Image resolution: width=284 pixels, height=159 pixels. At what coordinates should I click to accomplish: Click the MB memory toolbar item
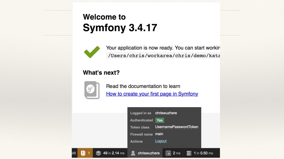pyautogui.click(x=74, y=153)
